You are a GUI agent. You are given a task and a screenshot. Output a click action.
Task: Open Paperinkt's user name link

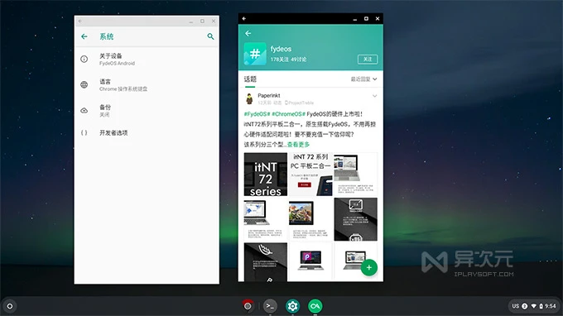click(x=268, y=95)
